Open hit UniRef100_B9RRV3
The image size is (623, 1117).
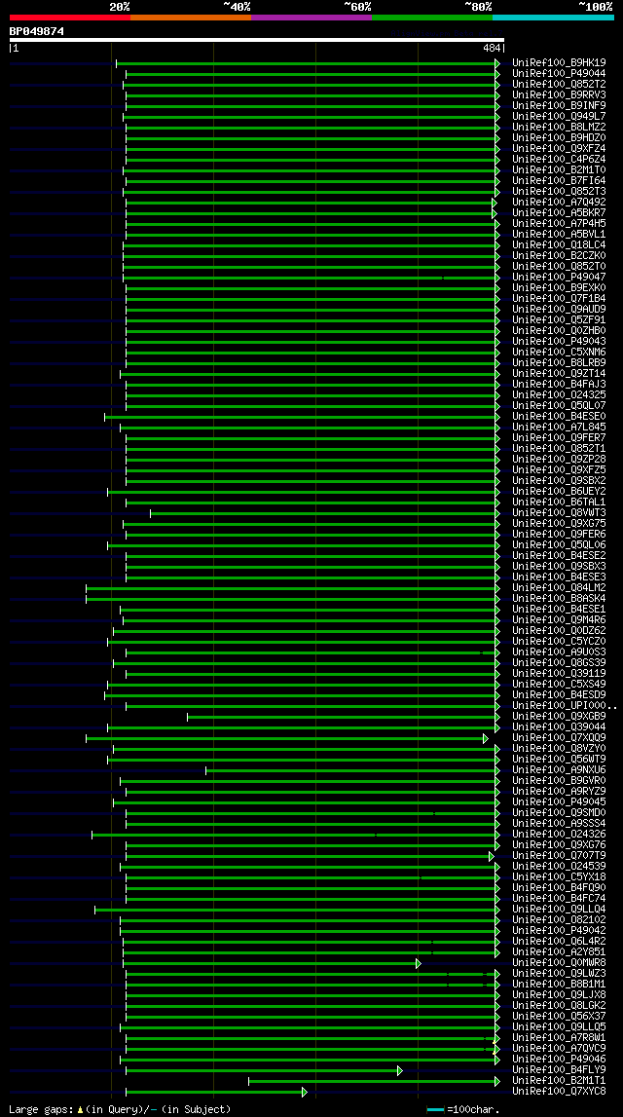pyautogui.click(x=559, y=94)
